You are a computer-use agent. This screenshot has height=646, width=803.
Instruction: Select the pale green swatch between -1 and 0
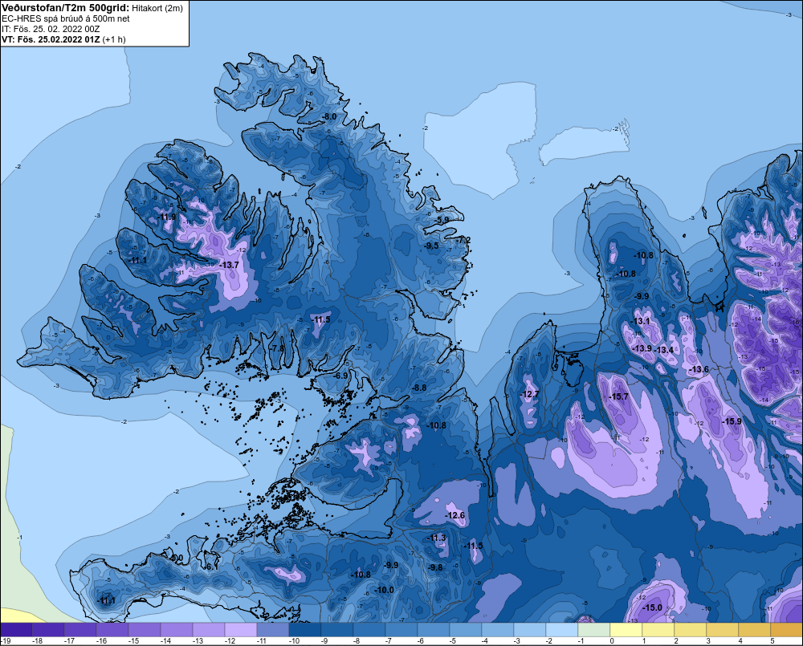tap(594, 630)
